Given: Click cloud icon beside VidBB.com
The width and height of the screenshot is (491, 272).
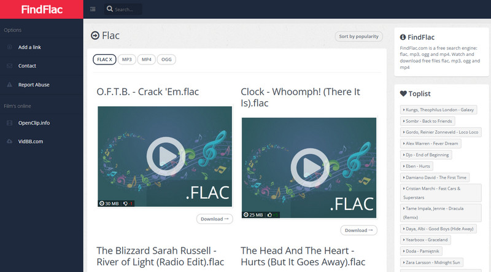Looking at the screenshot, I should 9,141.
